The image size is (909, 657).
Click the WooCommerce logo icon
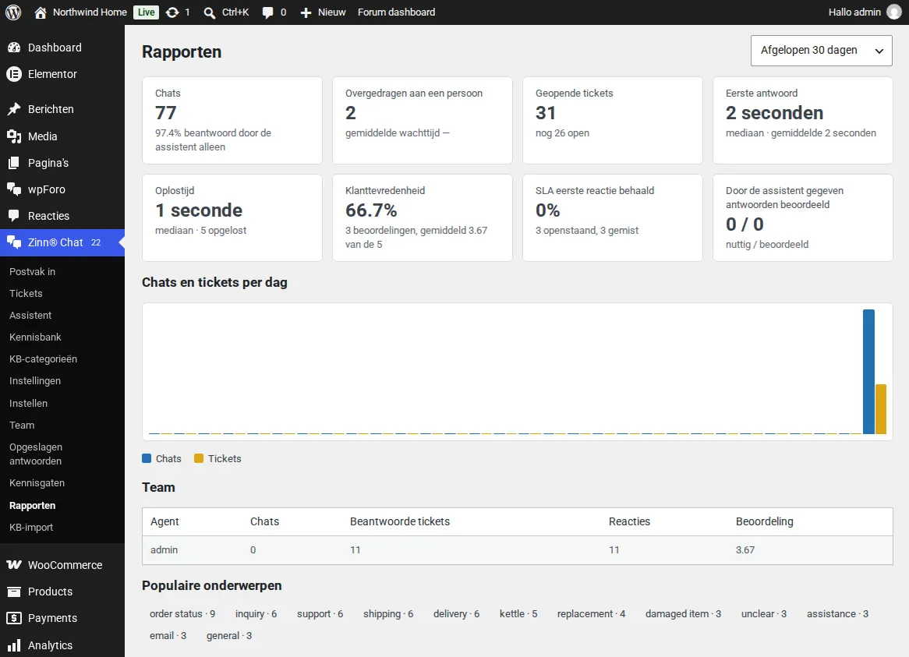point(14,565)
